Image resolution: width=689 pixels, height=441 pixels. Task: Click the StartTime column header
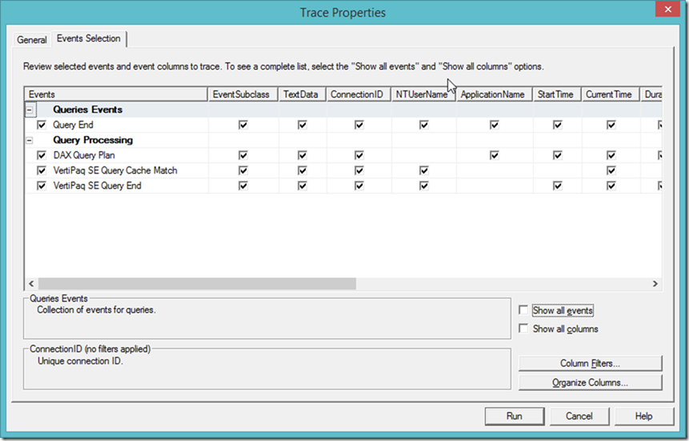tap(557, 94)
